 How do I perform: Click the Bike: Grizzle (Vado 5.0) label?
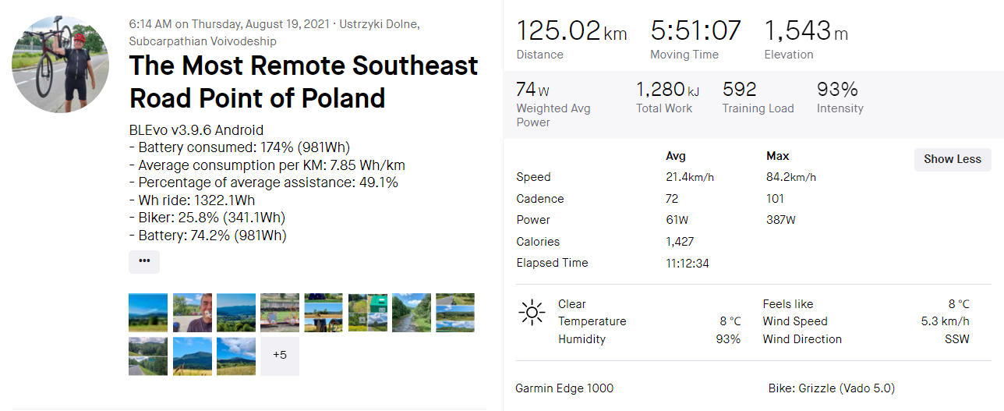831,388
